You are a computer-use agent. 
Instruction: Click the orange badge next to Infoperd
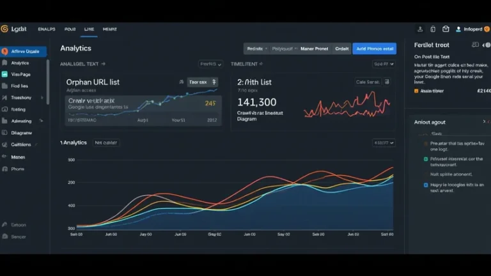click(487, 29)
